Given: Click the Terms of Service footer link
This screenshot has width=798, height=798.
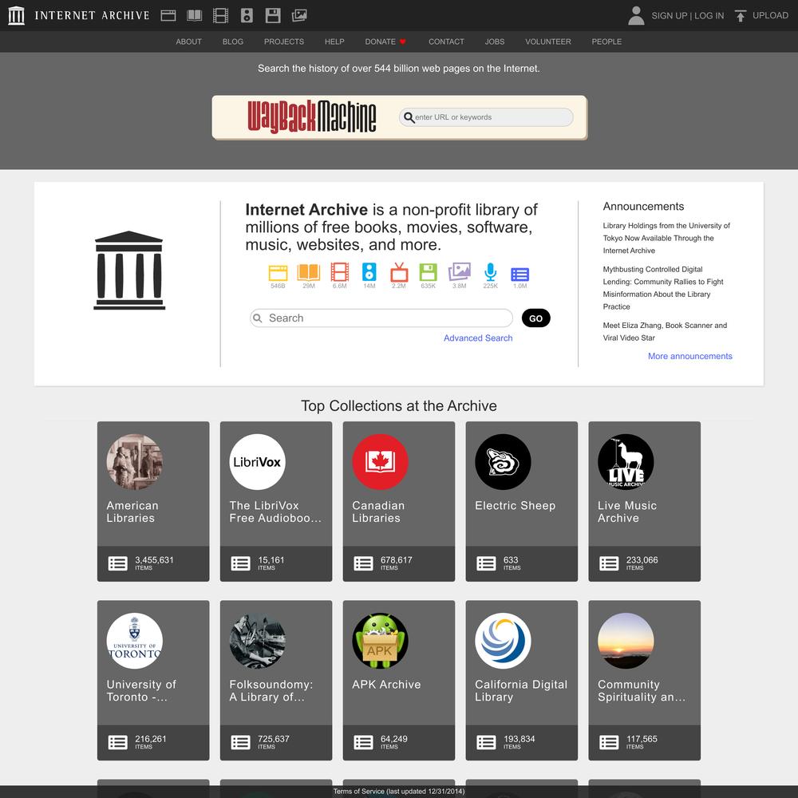Looking at the screenshot, I should (399, 792).
